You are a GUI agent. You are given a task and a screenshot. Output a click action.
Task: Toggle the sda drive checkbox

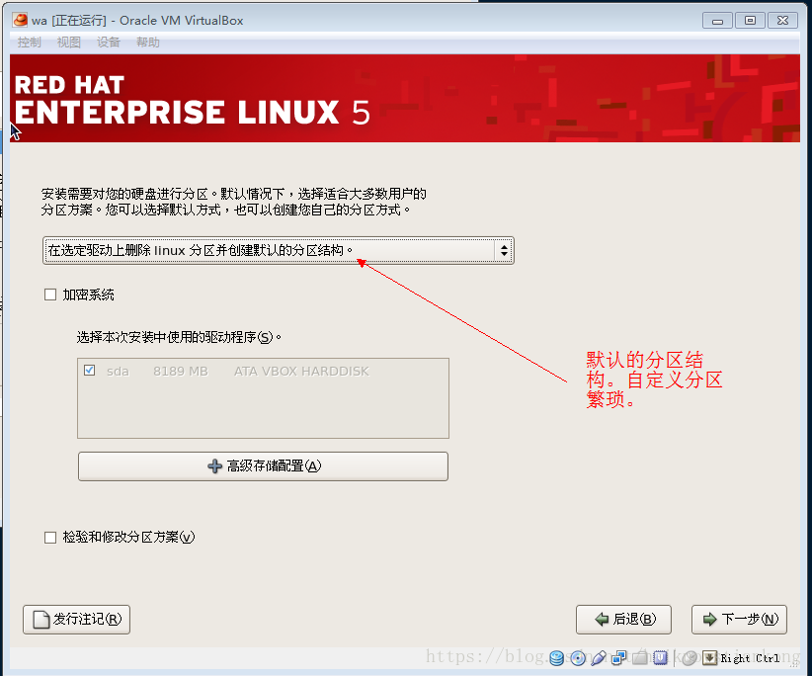click(89, 371)
